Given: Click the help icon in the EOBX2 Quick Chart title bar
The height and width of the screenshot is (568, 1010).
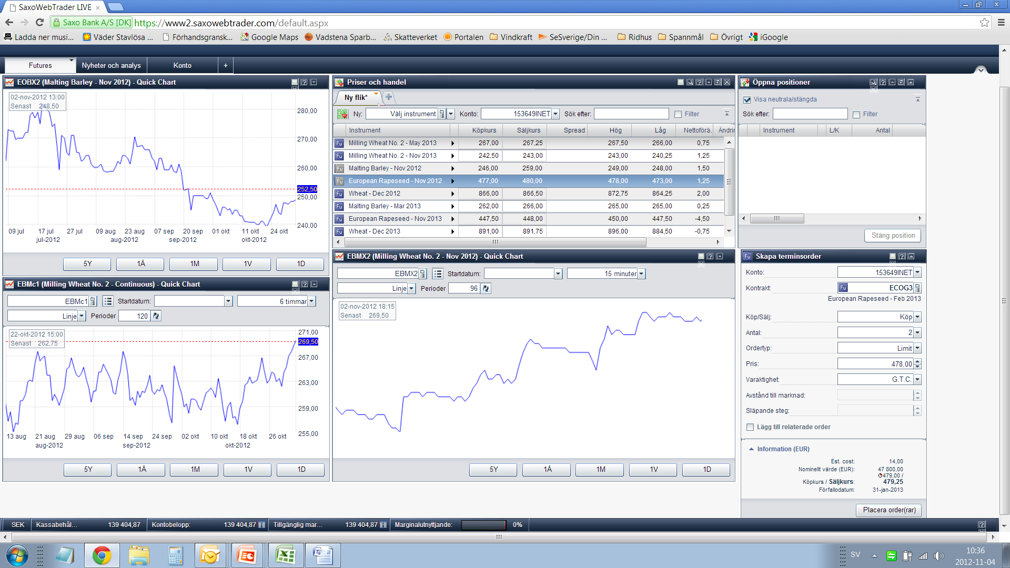Looking at the screenshot, I should [x=304, y=83].
